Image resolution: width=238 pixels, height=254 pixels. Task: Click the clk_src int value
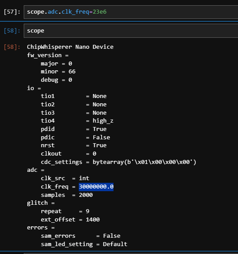[84, 178]
